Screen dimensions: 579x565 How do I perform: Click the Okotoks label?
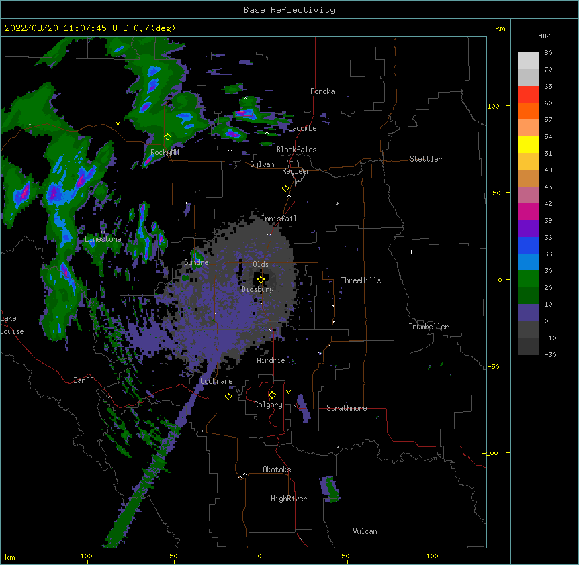coord(277,470)
